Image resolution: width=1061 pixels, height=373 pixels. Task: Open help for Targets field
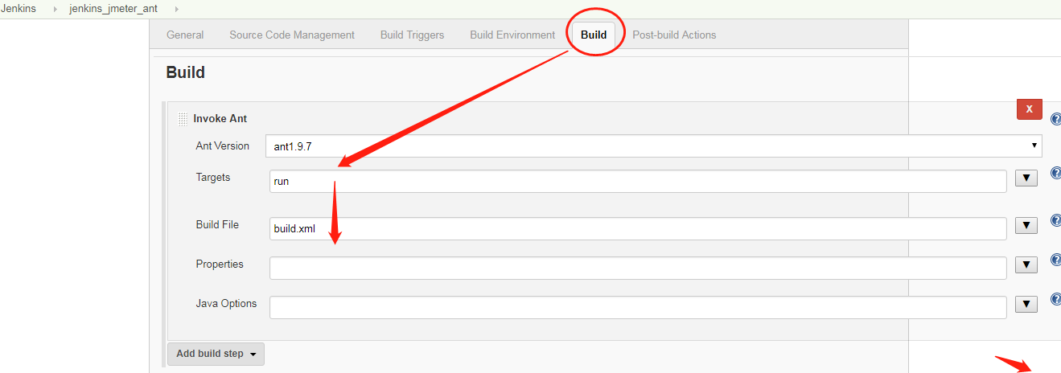point(1056,174)
